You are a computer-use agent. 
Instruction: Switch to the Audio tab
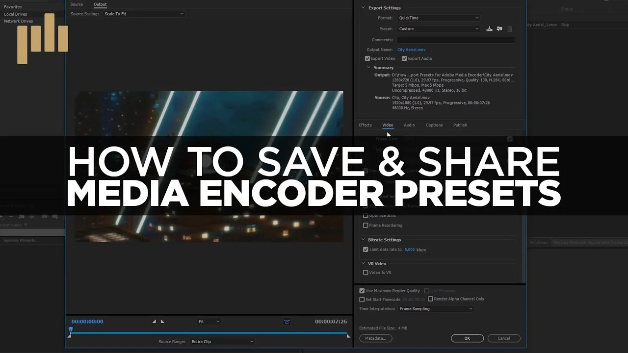pos(409,125)
